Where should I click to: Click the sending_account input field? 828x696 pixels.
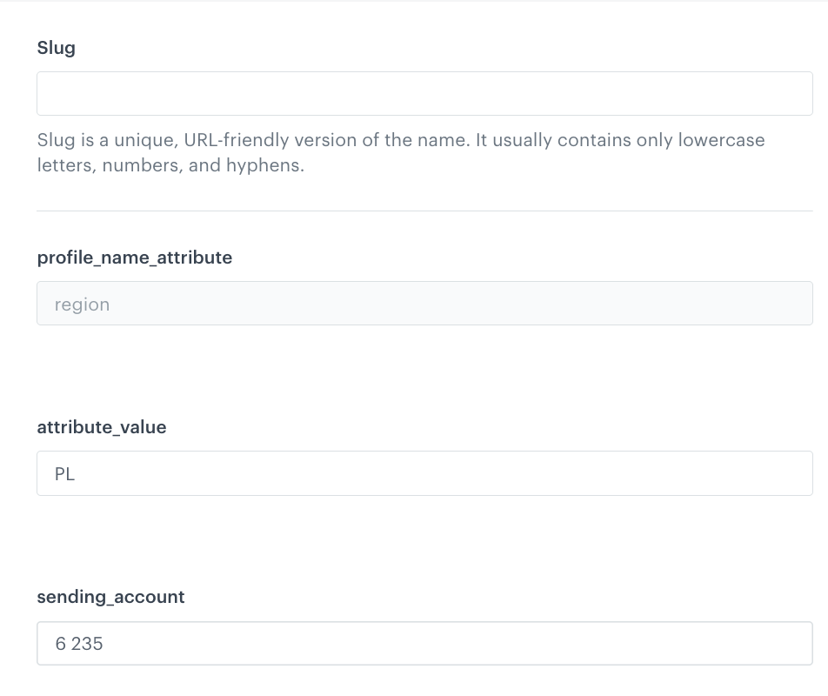click(424, 644)
